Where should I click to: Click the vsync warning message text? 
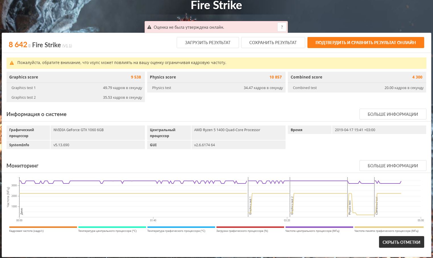point(122,63)
